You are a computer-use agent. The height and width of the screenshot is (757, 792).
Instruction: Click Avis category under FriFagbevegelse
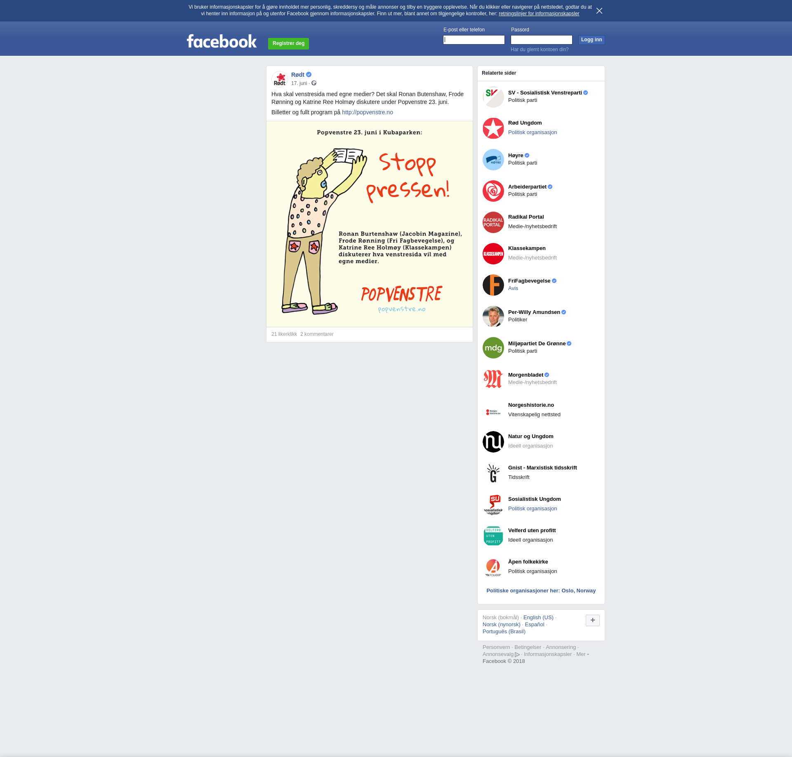(513, 288)
